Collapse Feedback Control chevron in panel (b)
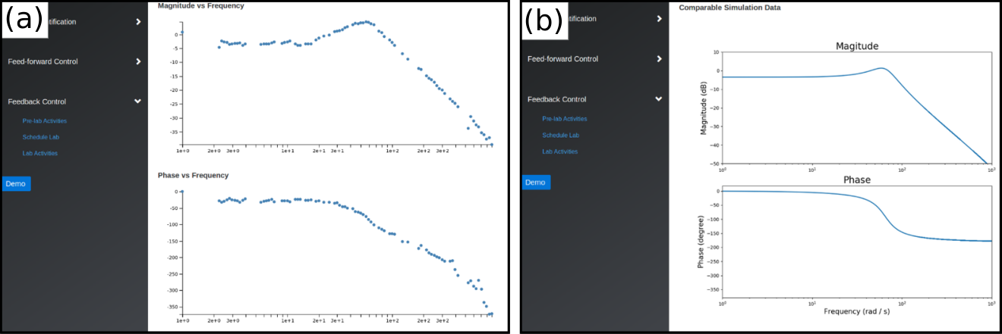Screen dimensions: 1002x334 [658, 98]
